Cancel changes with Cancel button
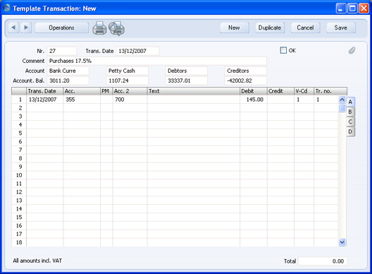 tap(305, 28)
